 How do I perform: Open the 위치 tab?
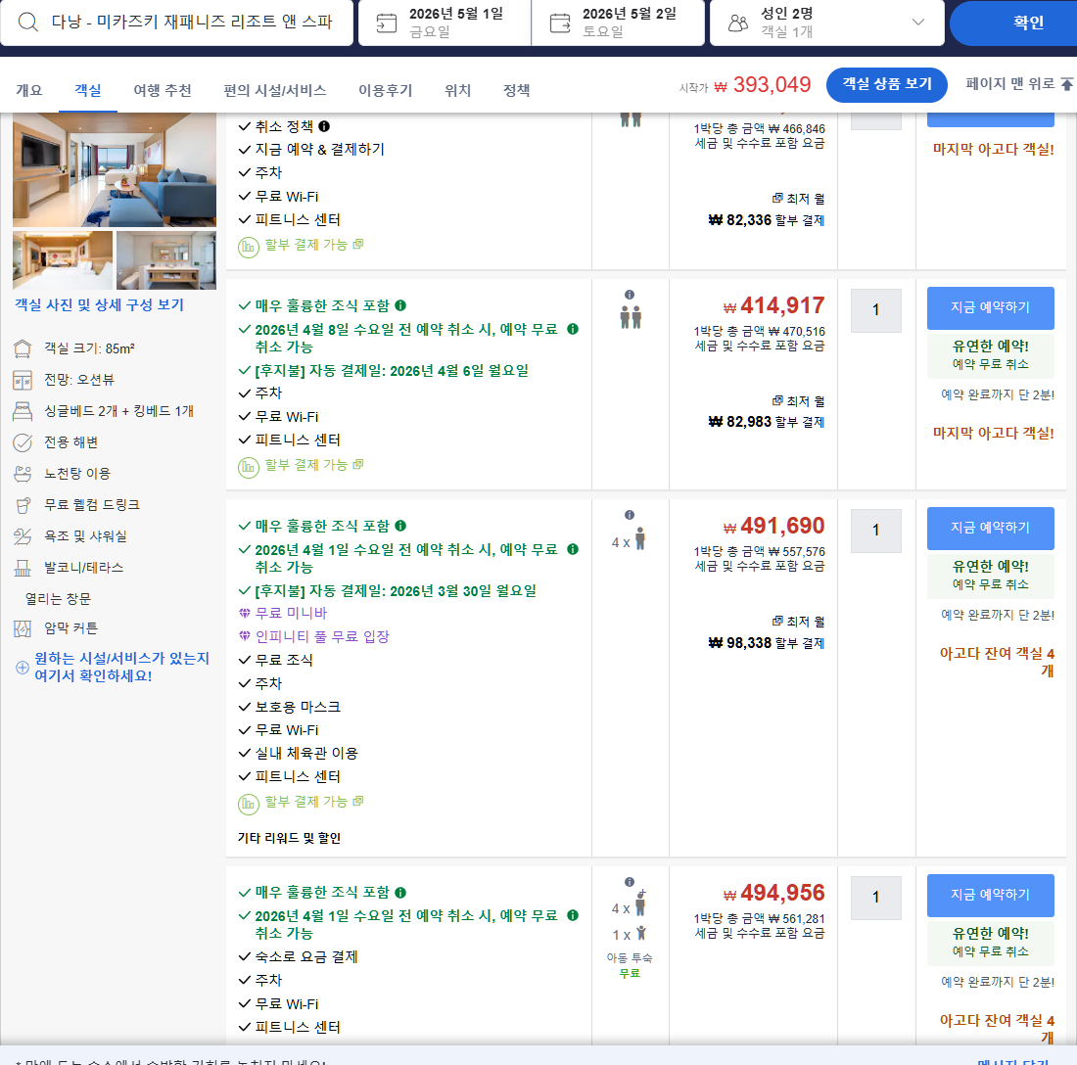coord(457,90)
